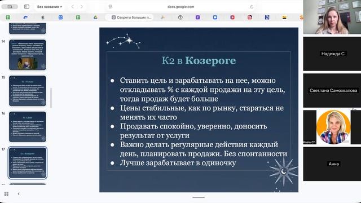
Task: Open grid view icon below filmstrip
Action: pyautogui.click(x=6, y=194)
